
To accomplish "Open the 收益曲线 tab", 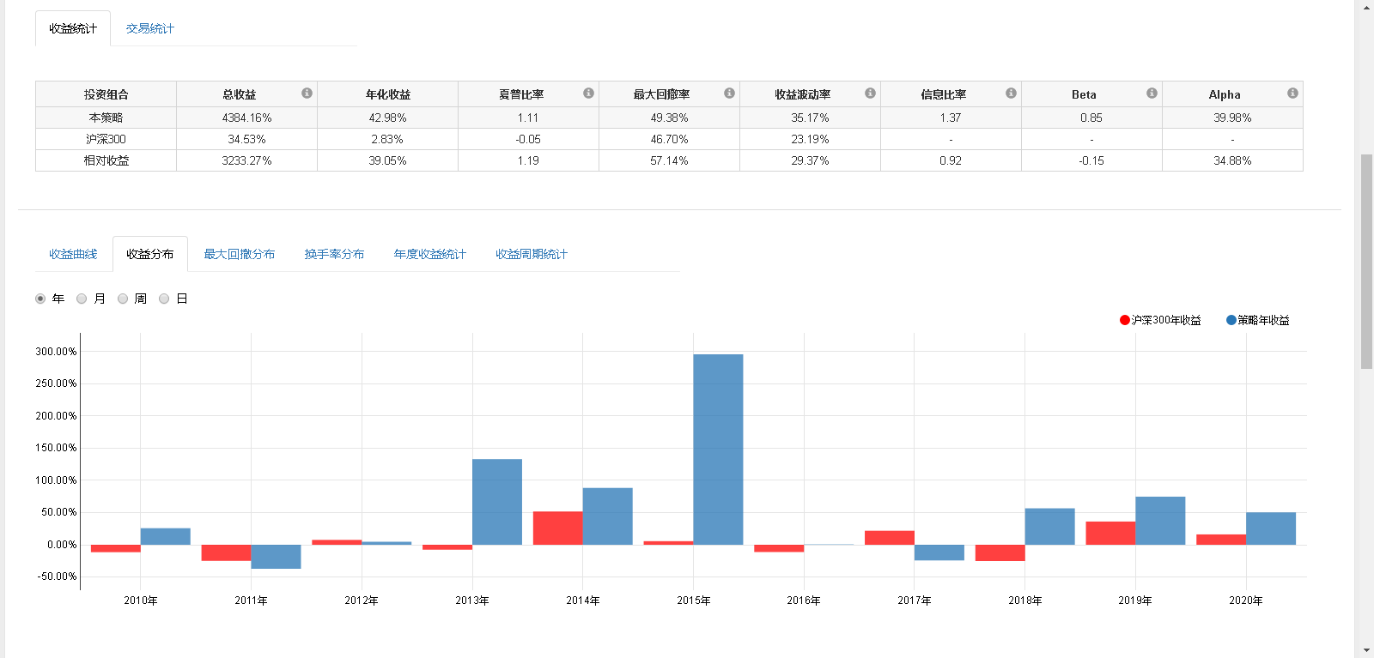I will pos(73,254).
